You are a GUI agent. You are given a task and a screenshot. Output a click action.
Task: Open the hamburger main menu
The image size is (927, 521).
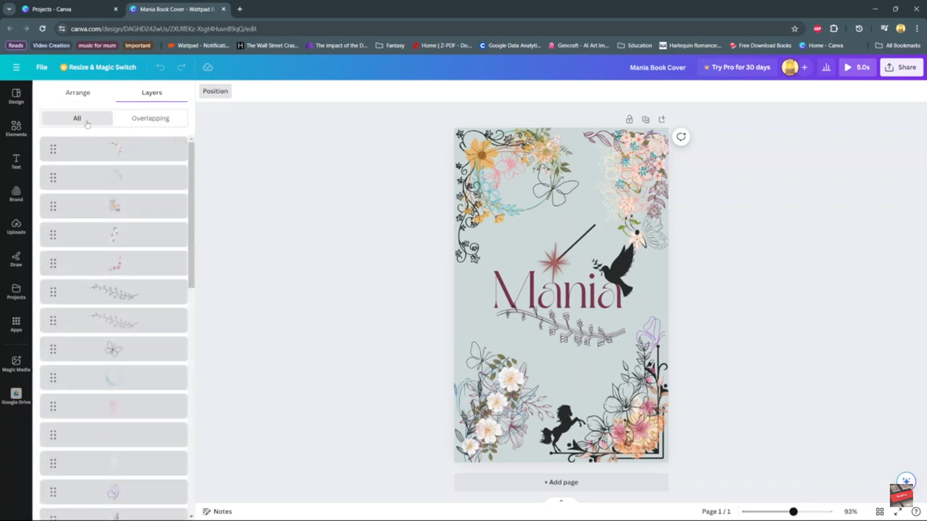tap(16, 67)
